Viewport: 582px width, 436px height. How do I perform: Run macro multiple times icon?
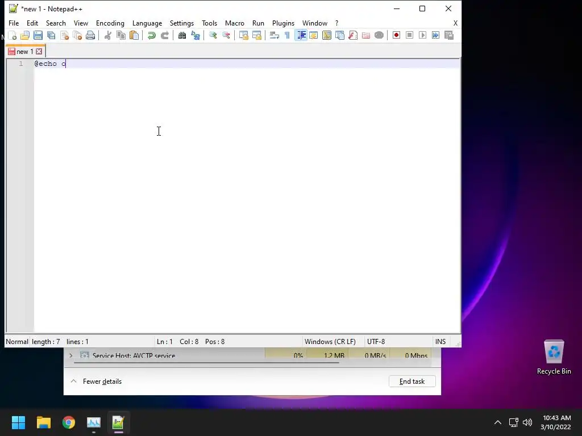point(436,35)
